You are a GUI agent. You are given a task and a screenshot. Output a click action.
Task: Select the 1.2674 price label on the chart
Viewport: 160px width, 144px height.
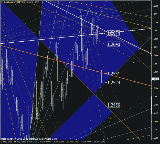[x=114, y=33]
